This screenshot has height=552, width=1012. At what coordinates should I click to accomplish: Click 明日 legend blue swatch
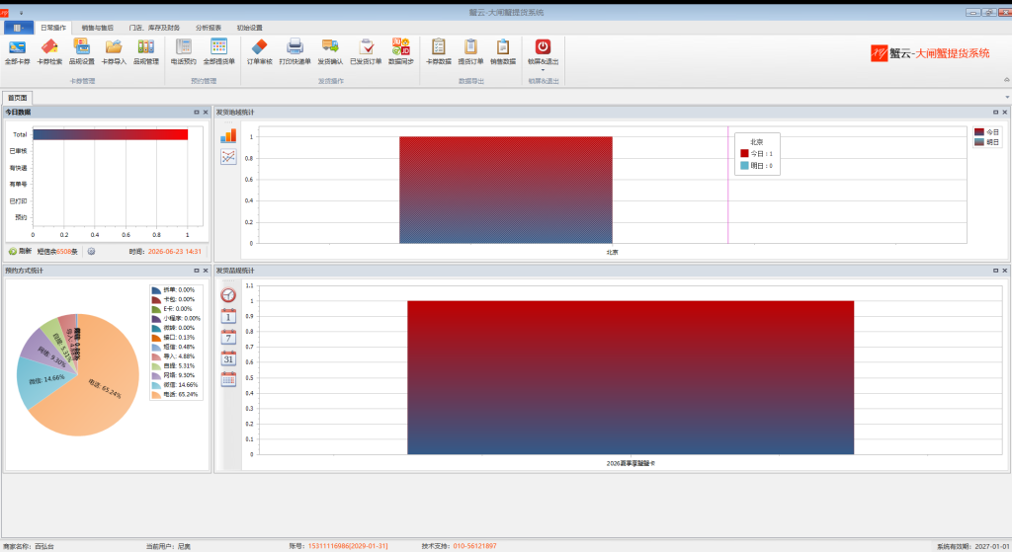tap(979, 142)
